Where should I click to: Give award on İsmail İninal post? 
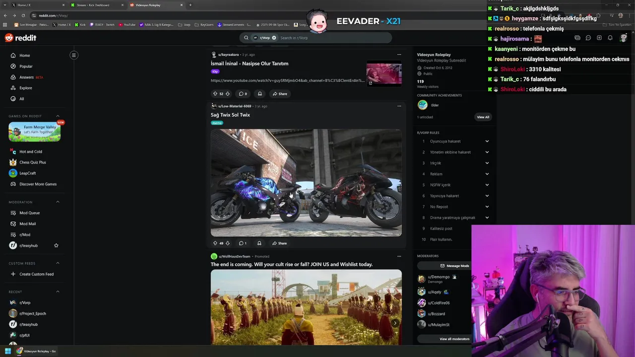tap(259, 94)
